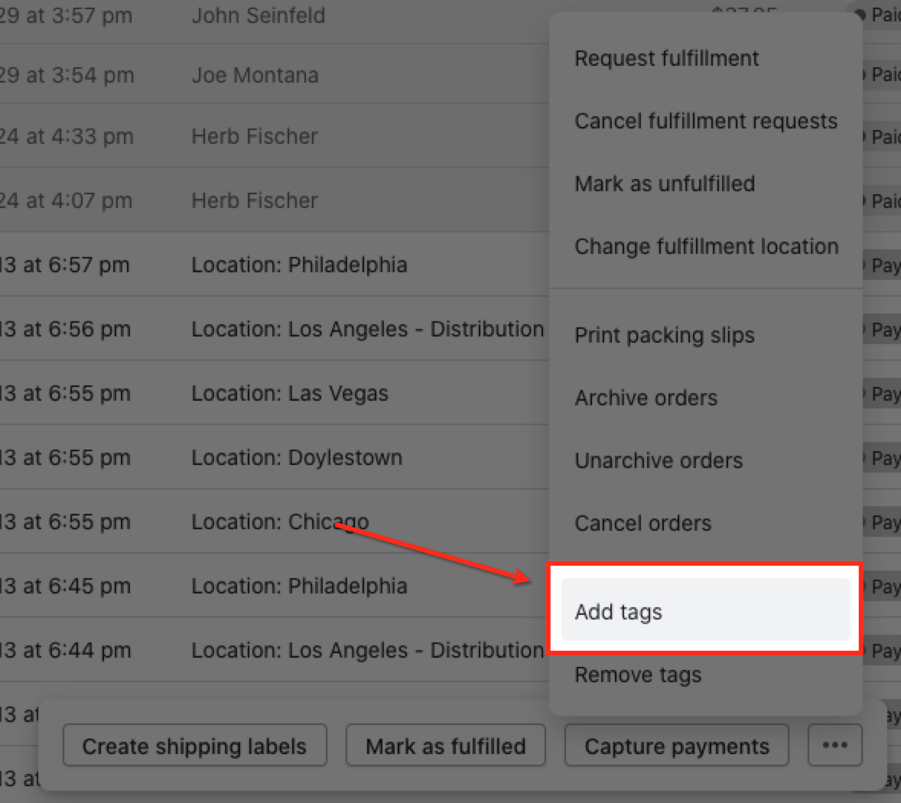
Task: Choose Archive orders from menu
Action: [x=646, y=398]
